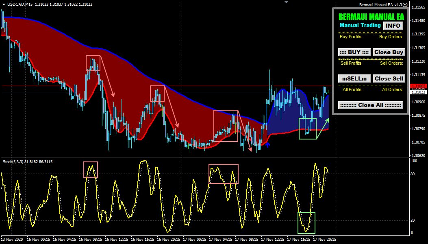Click the Close Sell button
428x244 pixels.
(x=389, y=79)
